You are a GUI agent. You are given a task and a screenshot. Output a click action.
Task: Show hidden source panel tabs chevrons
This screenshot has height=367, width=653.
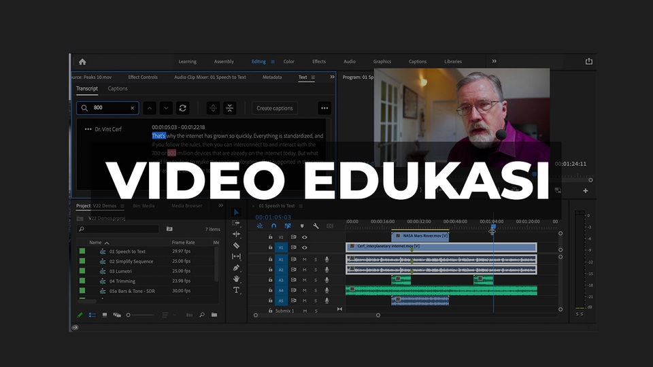tap(332, 77)
